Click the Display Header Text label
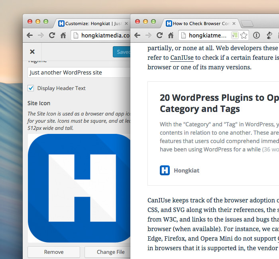The width and height of the screenshot is (279, 259). click(61, 88)
